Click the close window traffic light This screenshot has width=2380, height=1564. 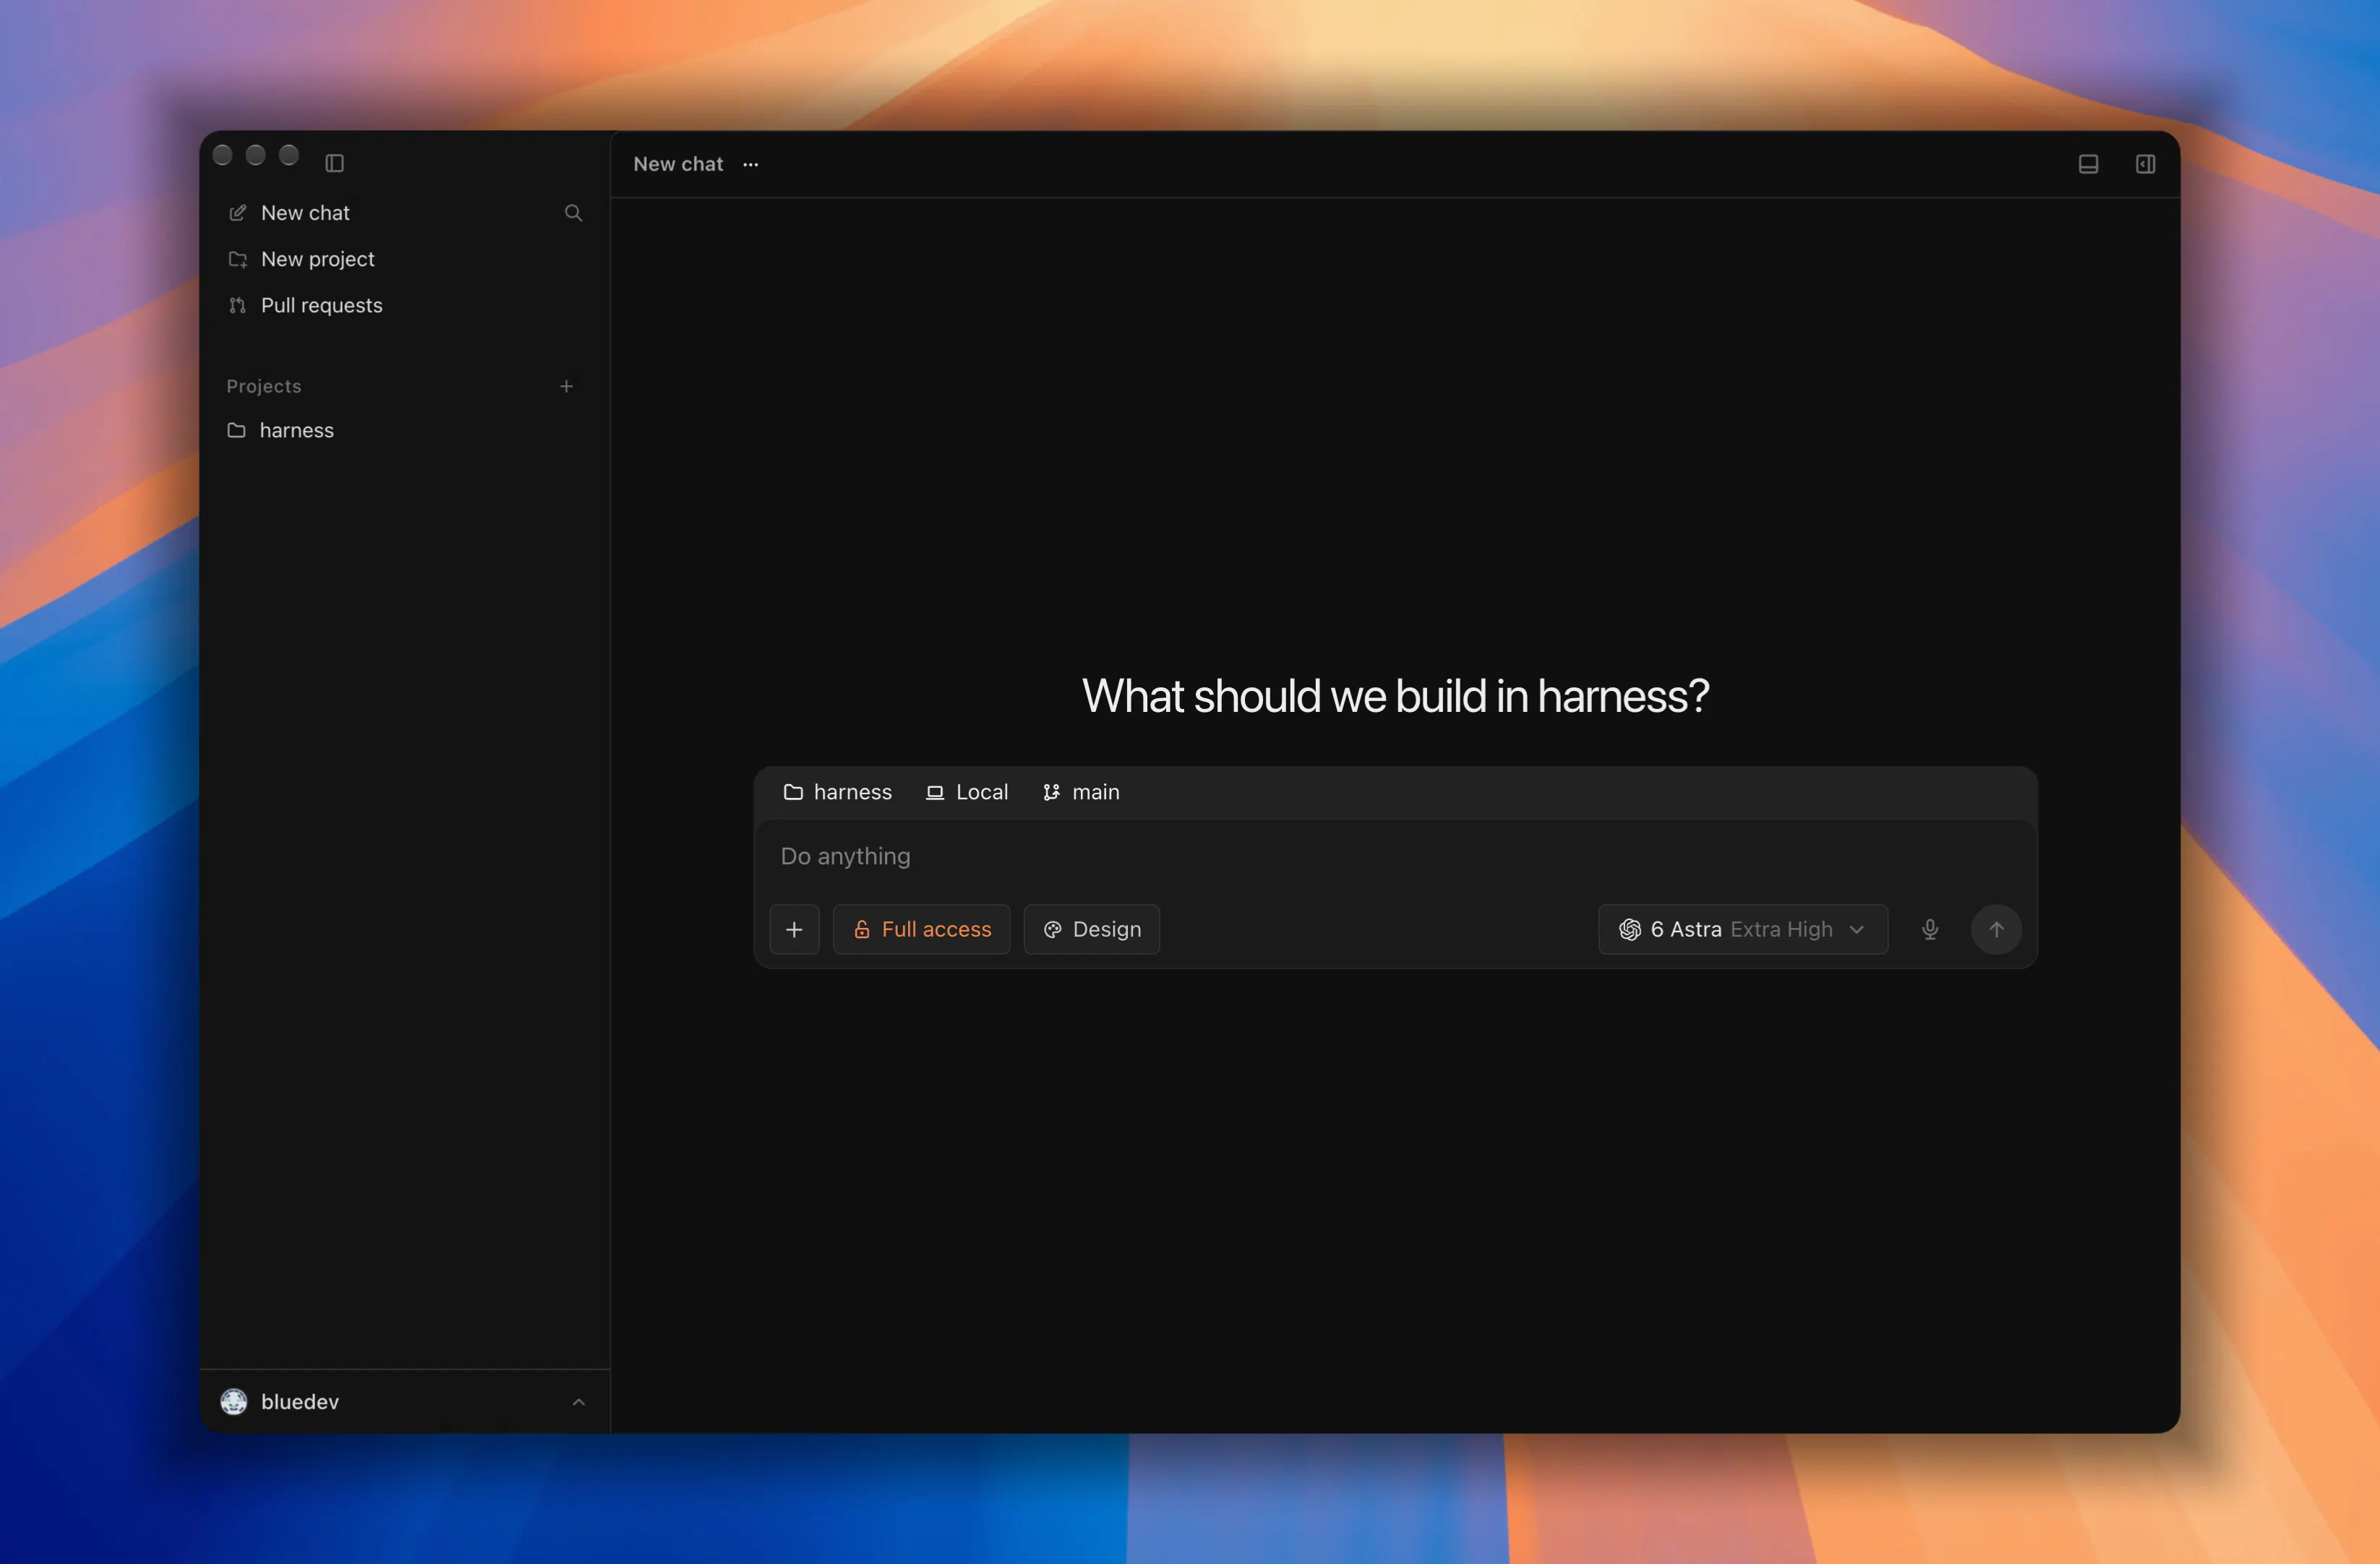pos(223,155)
